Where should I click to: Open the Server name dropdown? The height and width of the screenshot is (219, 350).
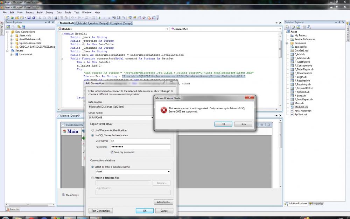point(152,117)
